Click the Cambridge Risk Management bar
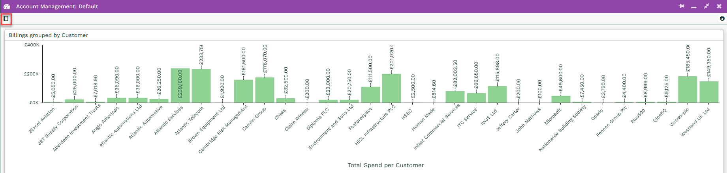This screenshot has height=173, width=727. pos(243,91)
